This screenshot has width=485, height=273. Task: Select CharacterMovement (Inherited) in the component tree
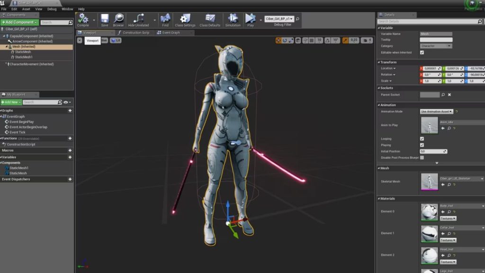(x=31, y=64)
